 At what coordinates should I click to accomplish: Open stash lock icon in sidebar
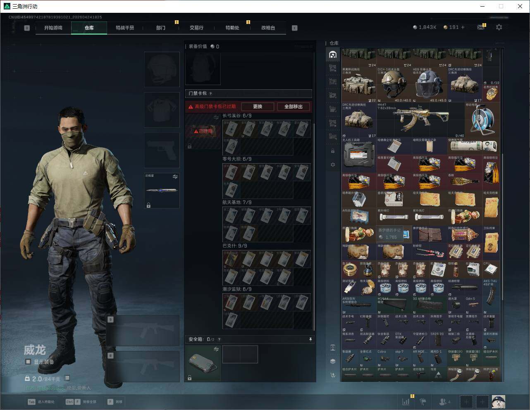point(333,151)
